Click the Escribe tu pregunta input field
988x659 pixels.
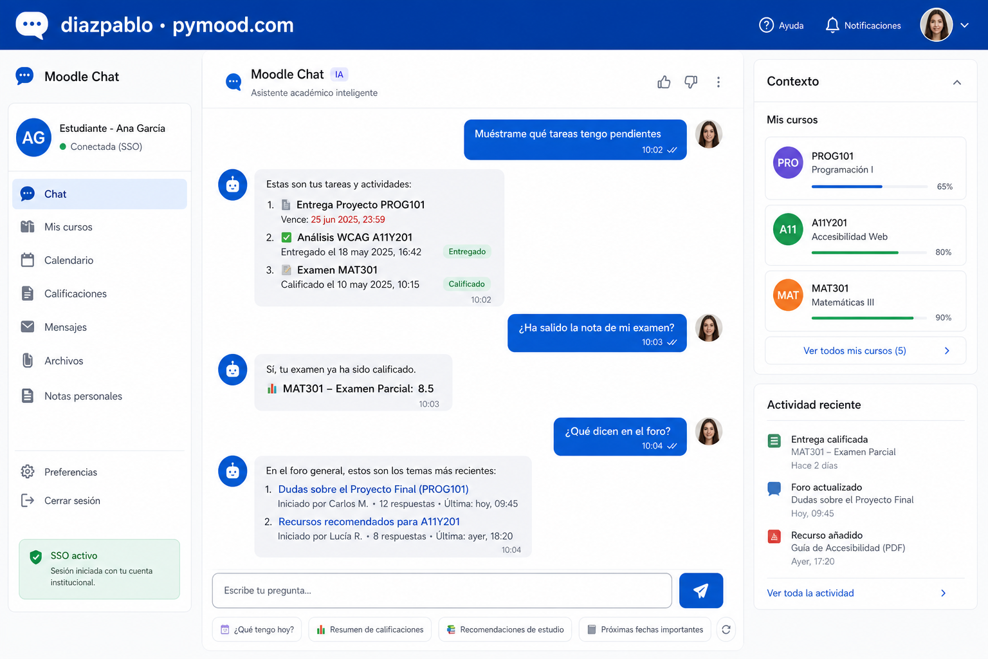pyautogui.click(x=442, y=590)
